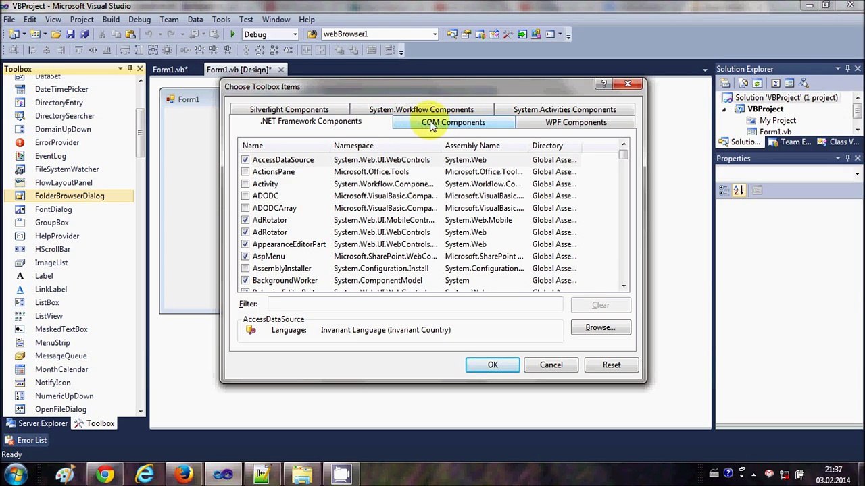Open the Find in Files toolbar icon
Viewport: 865px width, 486px height.
tap(312, 34)
